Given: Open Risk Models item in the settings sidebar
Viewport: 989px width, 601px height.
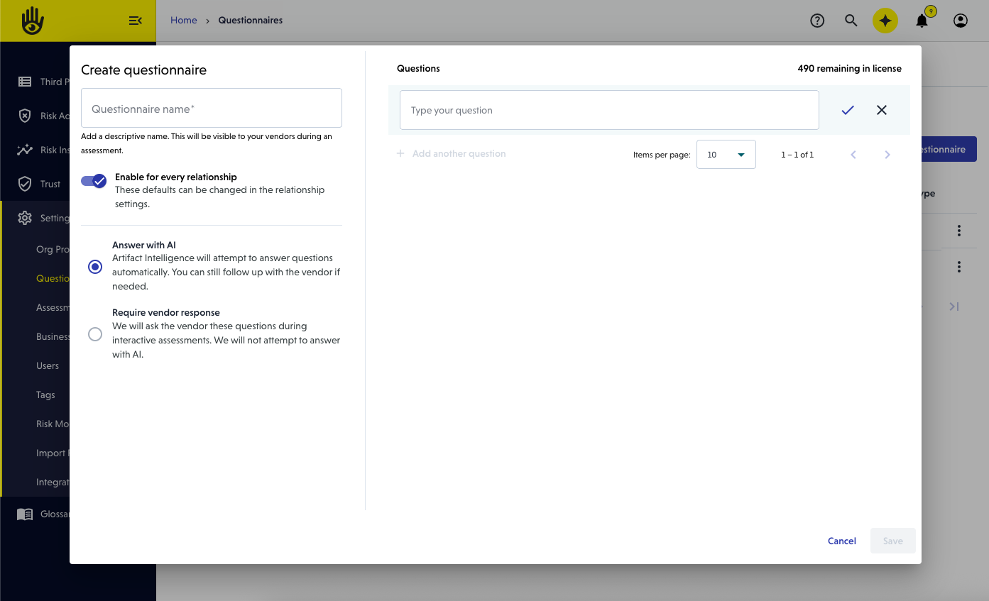Looking at the screenshot, I should pyautogui.click(x=53, y=424).
